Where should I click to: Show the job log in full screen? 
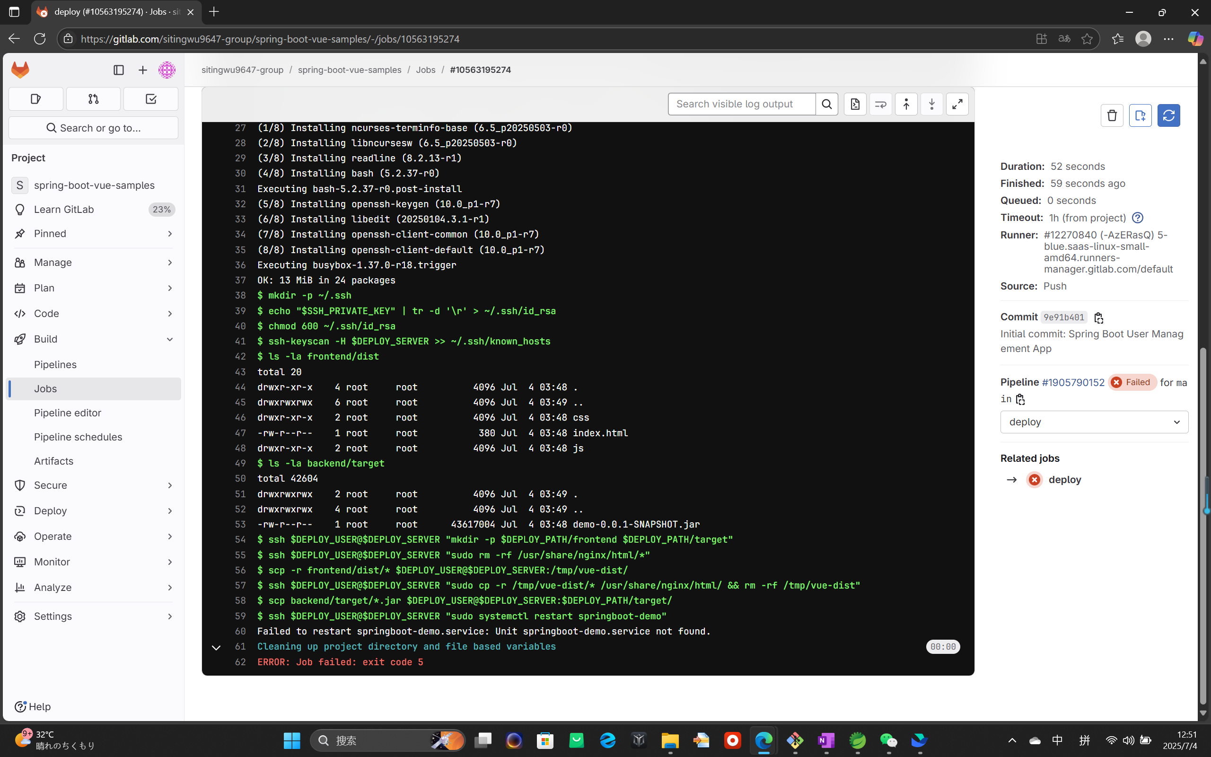click(957, 104)
